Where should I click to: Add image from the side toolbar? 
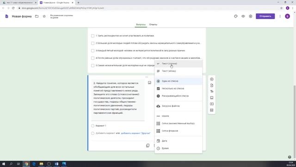212,98
